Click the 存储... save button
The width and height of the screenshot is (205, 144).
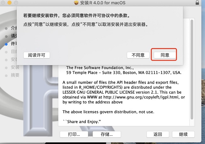tap(107, 134)
